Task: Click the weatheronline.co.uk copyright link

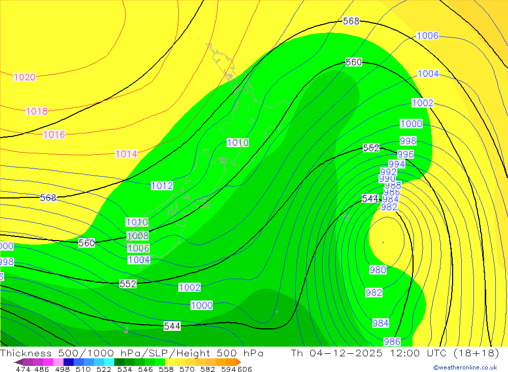Action: (465, 367)
